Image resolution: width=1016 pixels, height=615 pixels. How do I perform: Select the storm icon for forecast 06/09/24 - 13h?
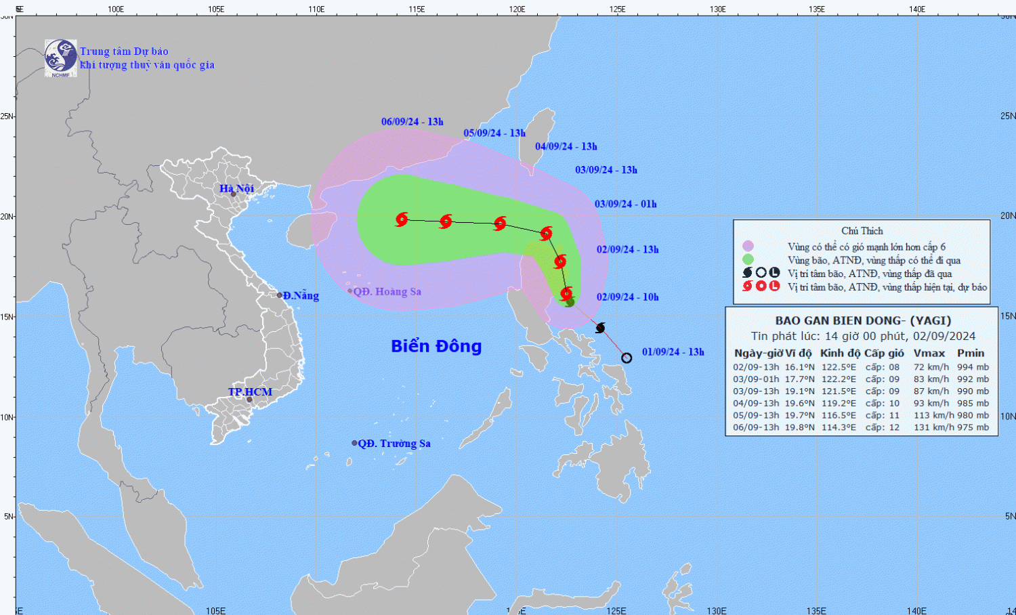point(402,219)
